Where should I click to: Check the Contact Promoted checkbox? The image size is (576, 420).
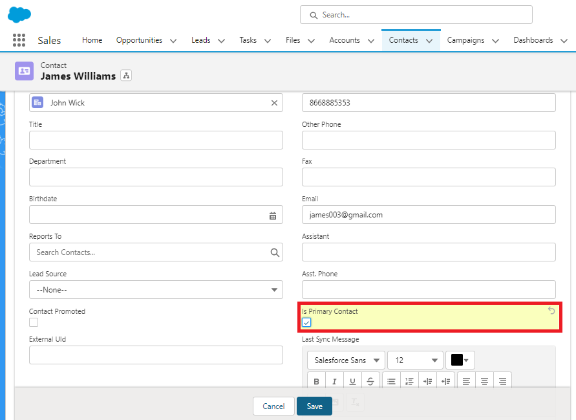[x=34, y=322]
